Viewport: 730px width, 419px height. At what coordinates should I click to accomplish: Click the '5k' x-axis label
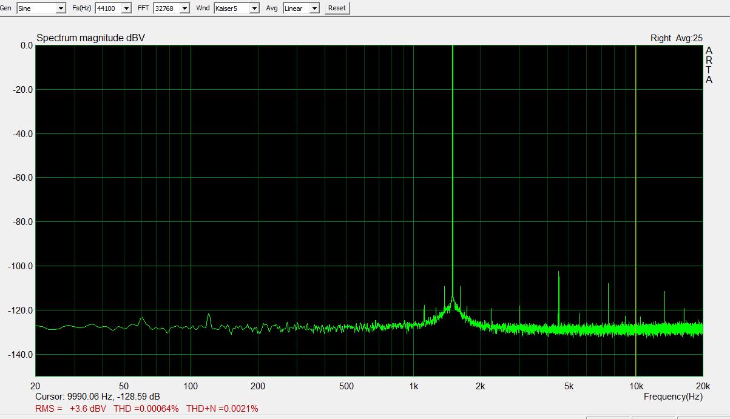tap(569, 386)
